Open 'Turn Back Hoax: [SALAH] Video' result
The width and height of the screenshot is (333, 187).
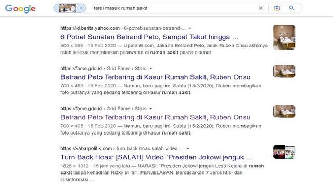coord(156,157)
